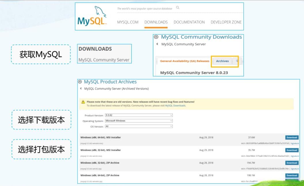The height and width of the screenshot is (186, 304).
Task: Switch to the Archives tab
Action: [x=222, y=61]
